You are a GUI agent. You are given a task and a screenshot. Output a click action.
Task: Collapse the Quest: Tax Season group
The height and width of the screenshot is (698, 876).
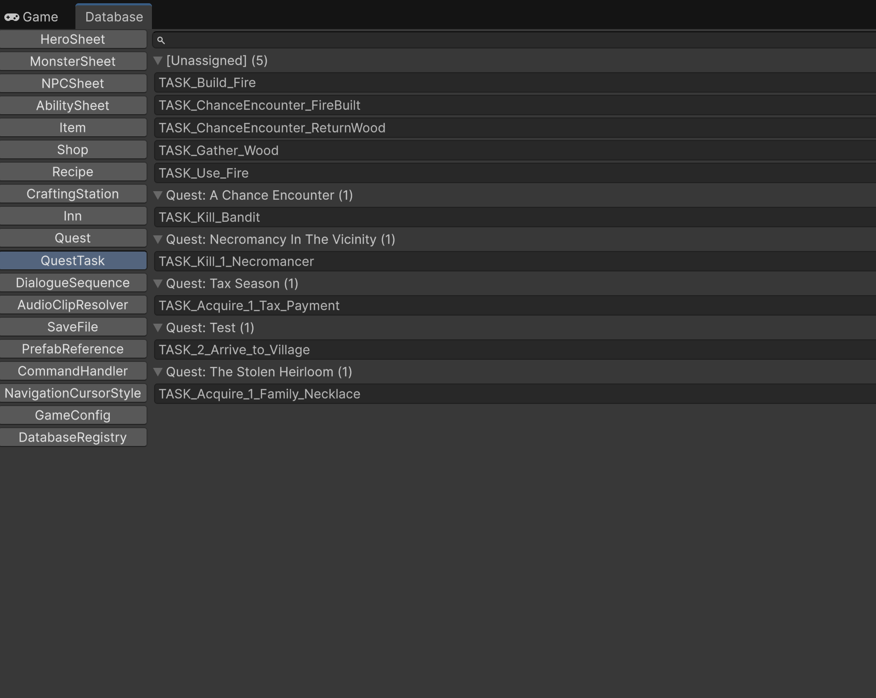[x=158, y=284]
